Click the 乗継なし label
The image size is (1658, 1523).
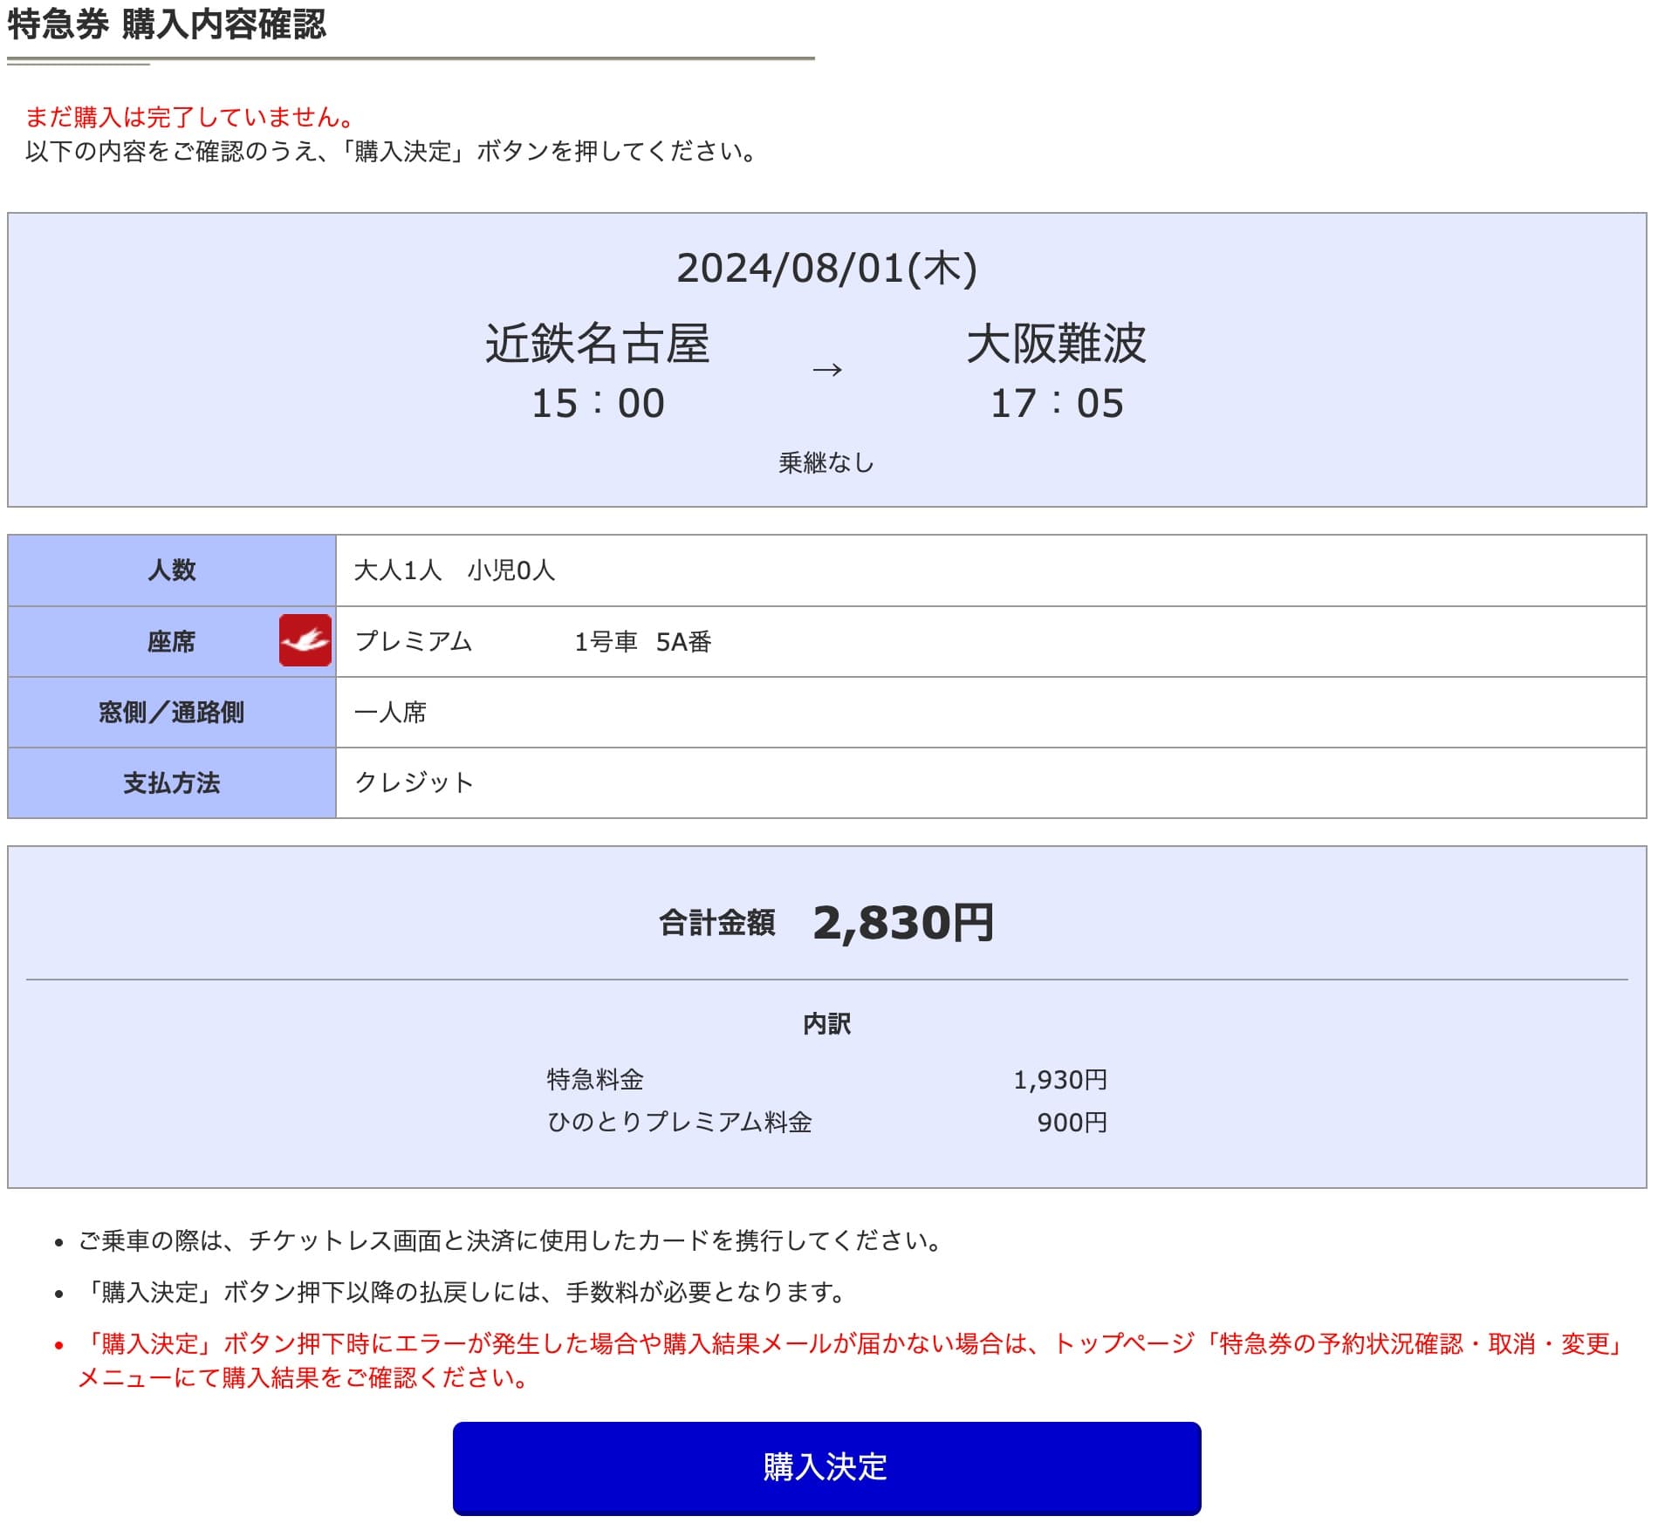click(x=826, y=462)
